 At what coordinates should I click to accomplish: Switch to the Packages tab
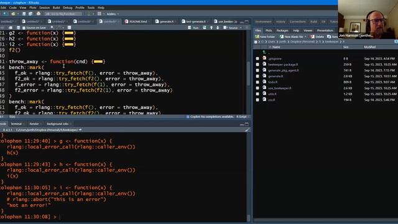coord(282,30)
